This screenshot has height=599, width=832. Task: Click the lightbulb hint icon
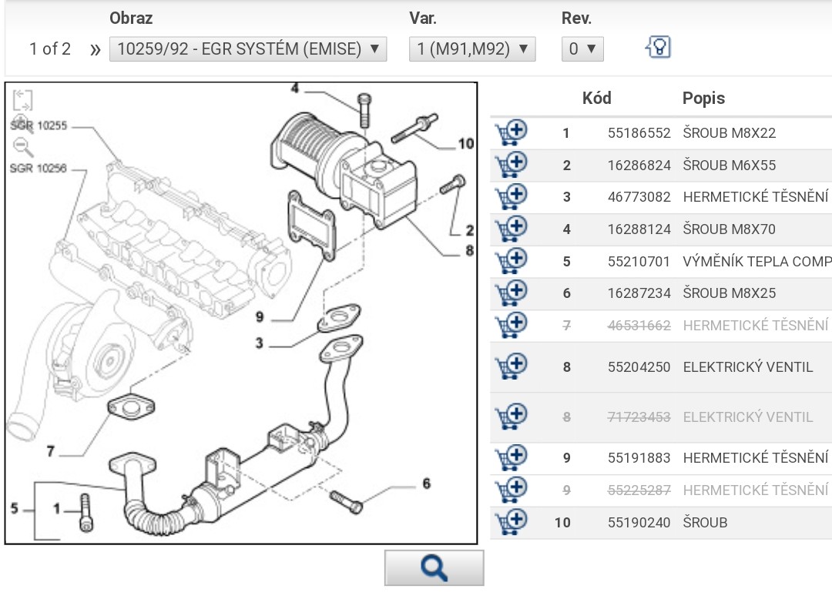[658, 49]
